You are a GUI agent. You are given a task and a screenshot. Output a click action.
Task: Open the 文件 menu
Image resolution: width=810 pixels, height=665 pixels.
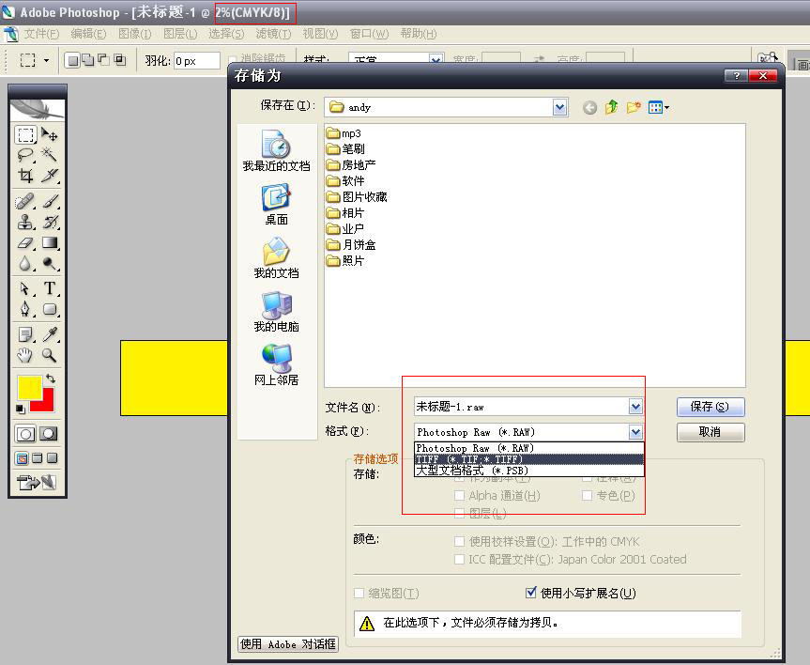(x=42, y=34)
